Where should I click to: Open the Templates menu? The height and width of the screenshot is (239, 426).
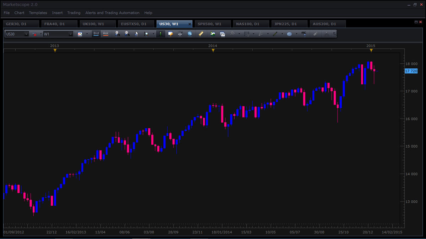tap(38, 13)
